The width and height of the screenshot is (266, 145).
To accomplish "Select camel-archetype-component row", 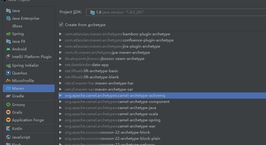I will point(162,101).
